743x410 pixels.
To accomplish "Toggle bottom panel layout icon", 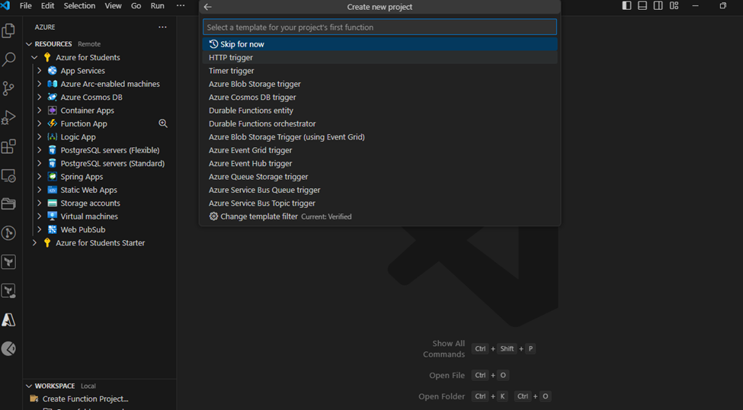I will coord(642,5).
